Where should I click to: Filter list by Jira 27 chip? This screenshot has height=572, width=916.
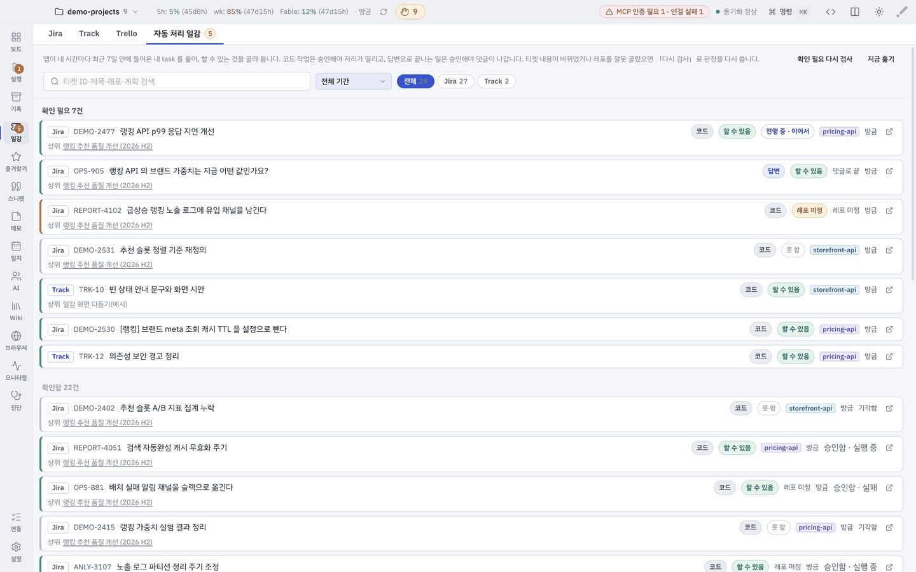[455, 81]
